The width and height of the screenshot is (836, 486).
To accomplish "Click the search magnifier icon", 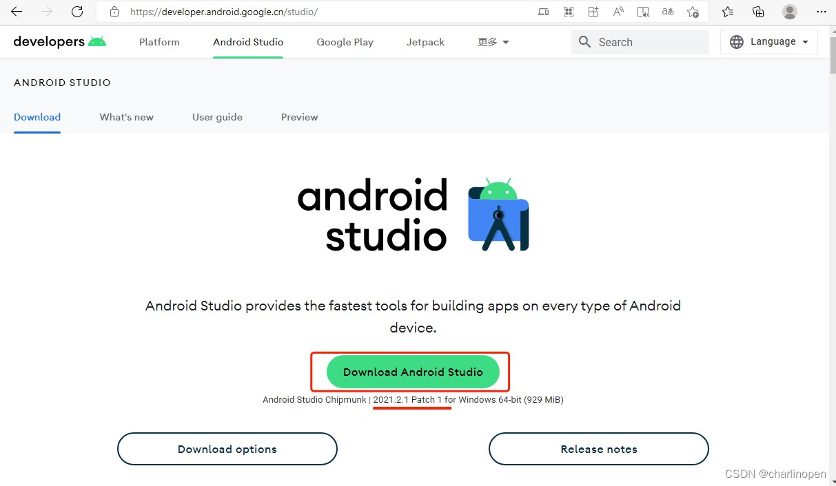I will click(585, 42).
